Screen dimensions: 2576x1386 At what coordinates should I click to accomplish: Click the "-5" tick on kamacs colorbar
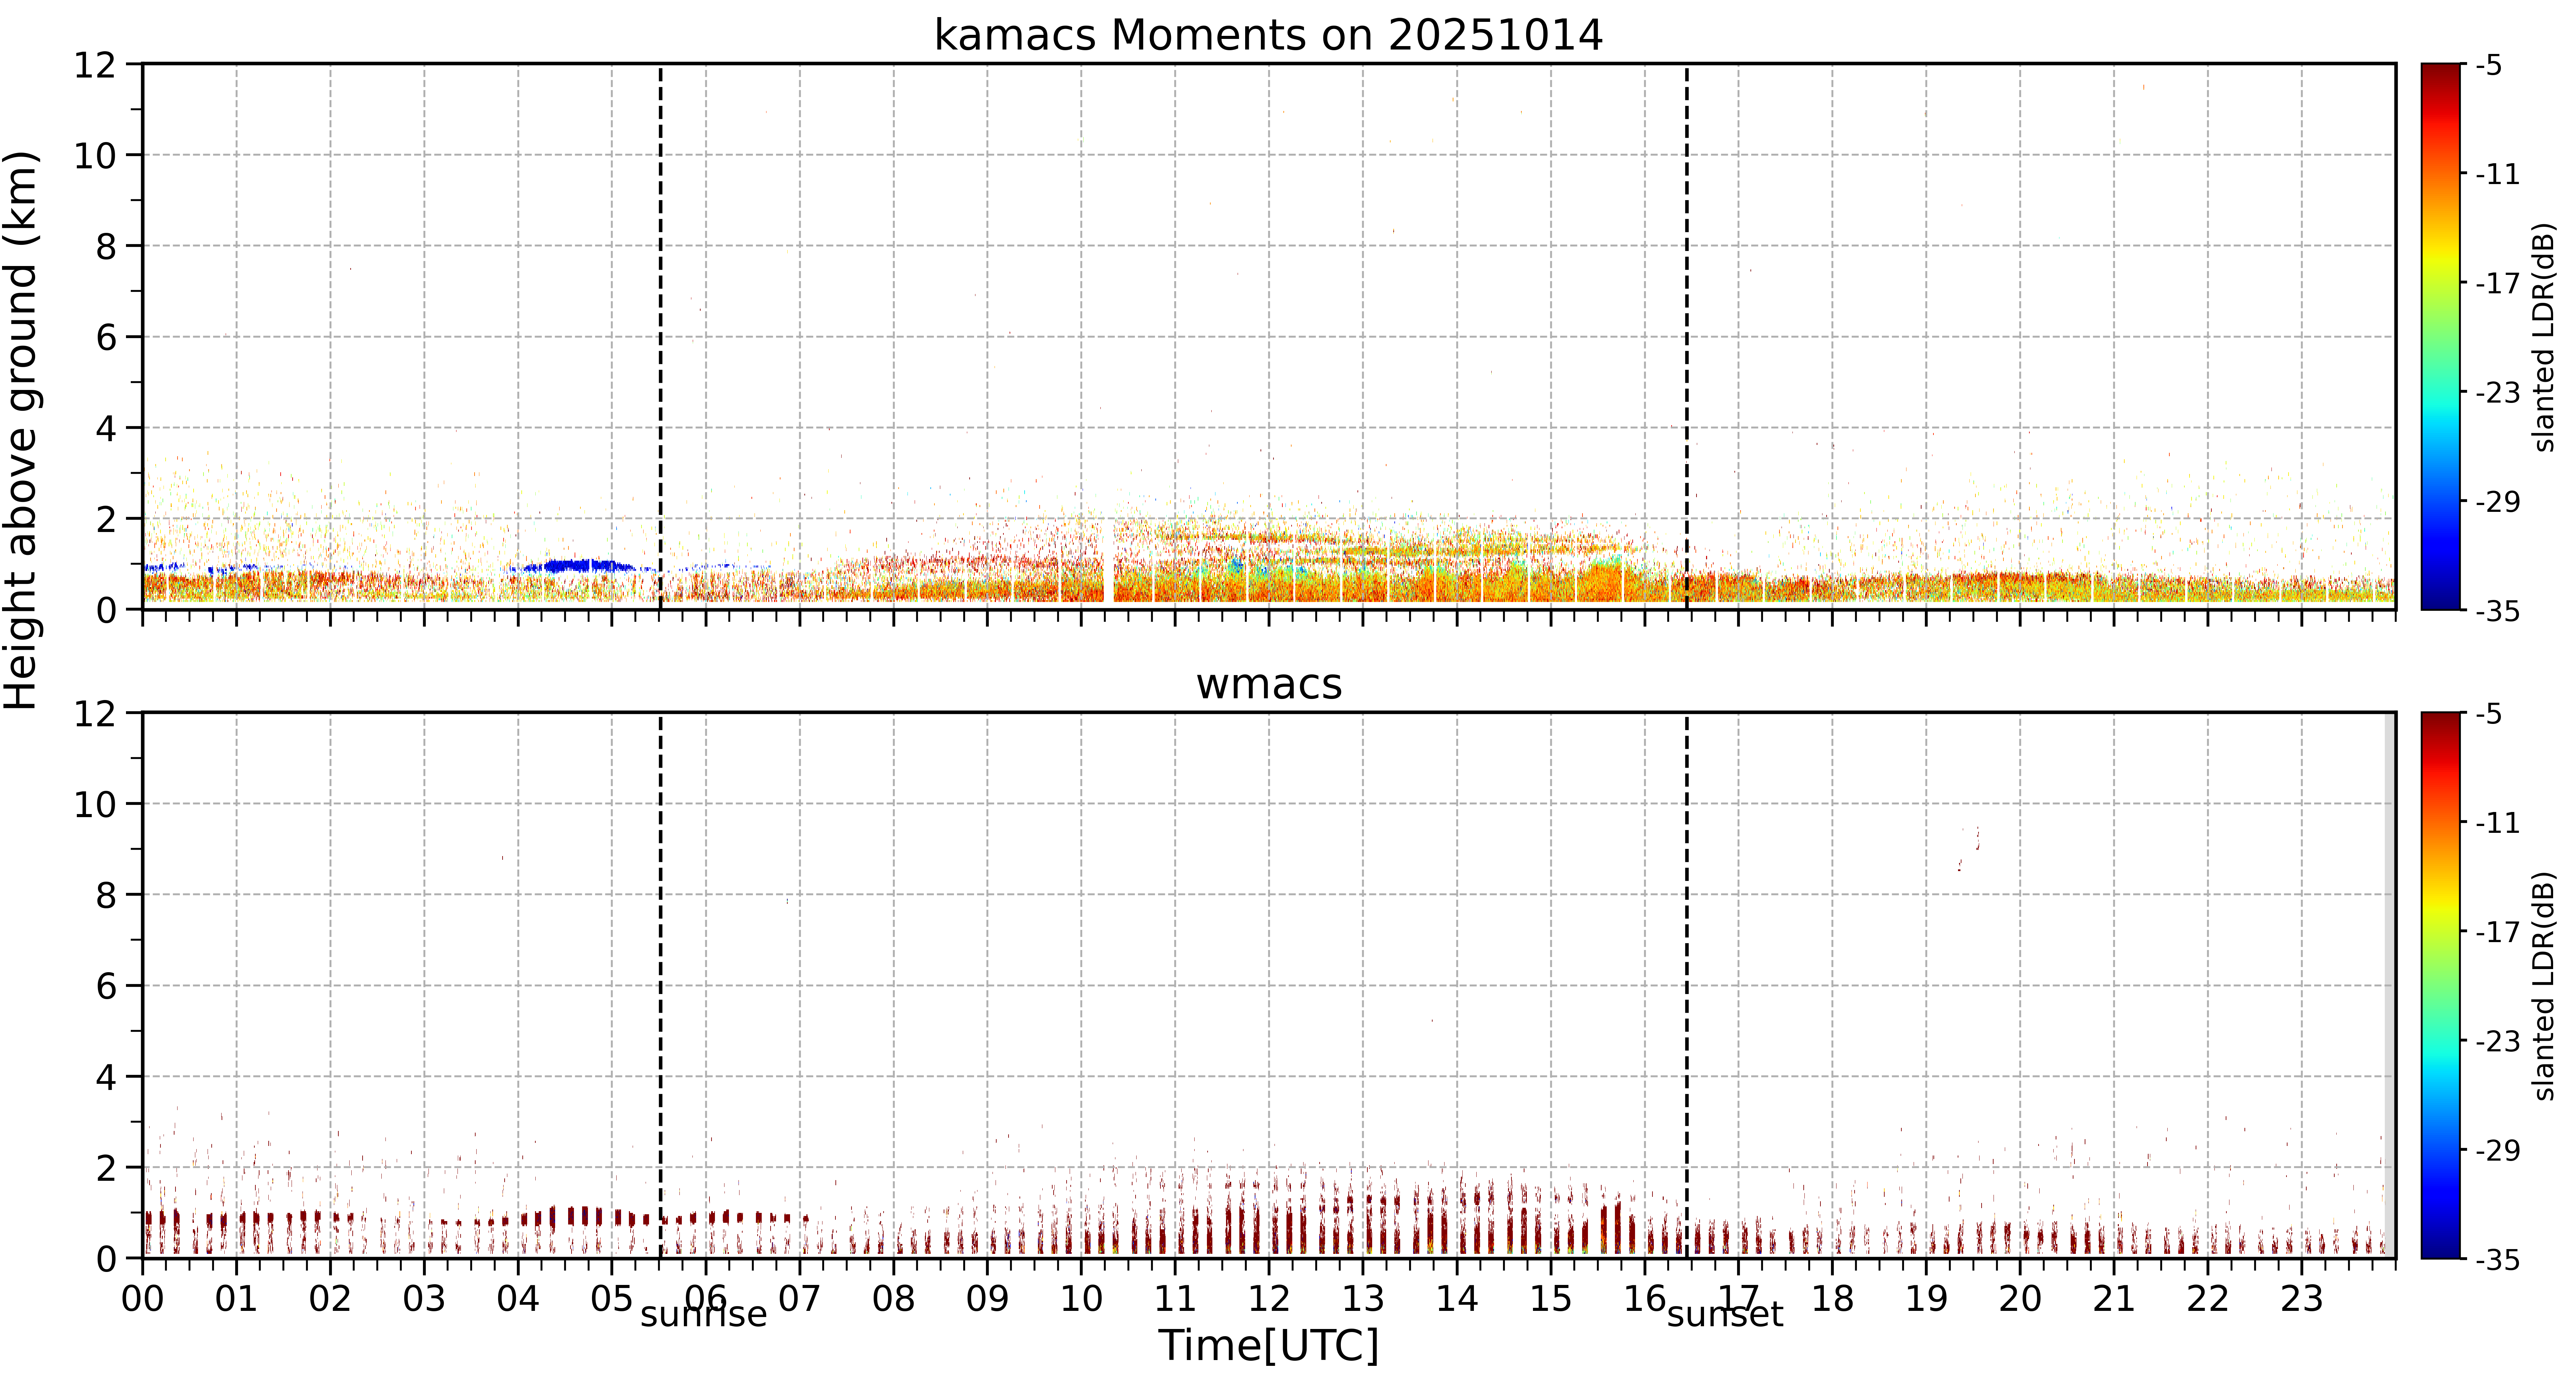tap(2489, 65)
